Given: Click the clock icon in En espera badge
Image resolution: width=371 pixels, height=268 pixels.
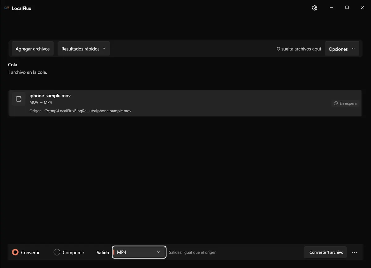Looking at the screenshot, I should click(336, 103).
